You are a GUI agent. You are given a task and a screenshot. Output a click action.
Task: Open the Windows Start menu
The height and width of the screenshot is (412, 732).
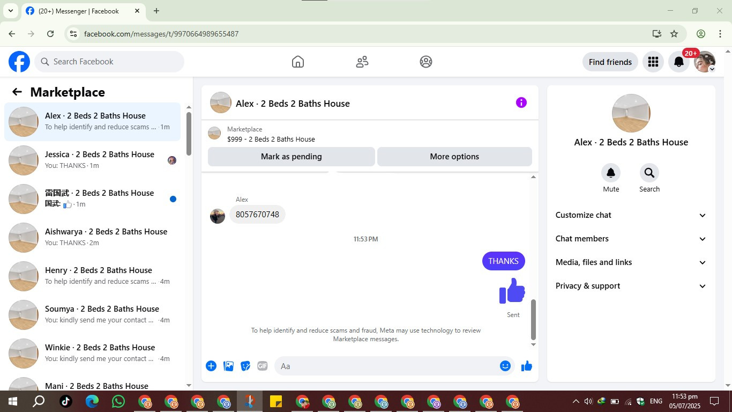[13, 401]
